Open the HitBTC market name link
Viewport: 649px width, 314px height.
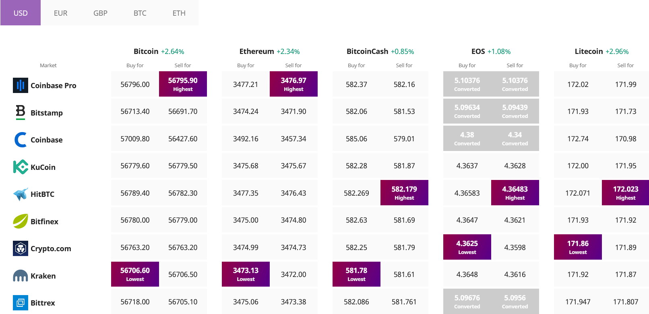42,194
